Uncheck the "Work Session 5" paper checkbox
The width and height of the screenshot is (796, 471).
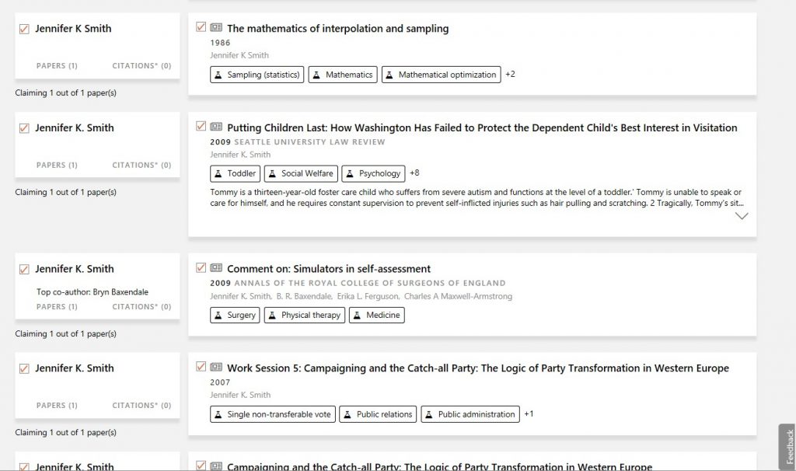[x=201, y=368]
